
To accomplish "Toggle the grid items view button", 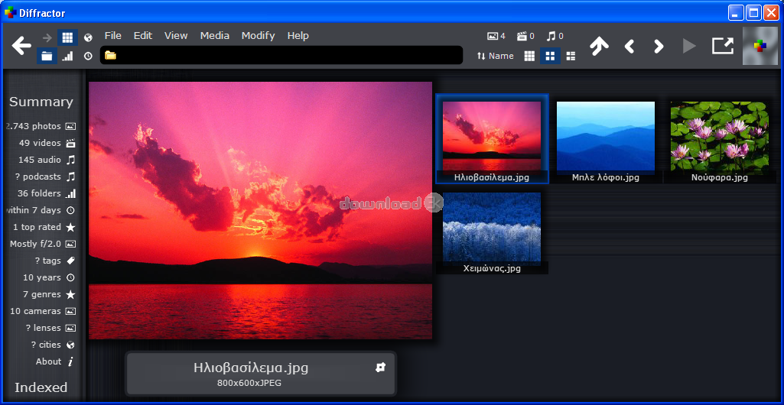I will pyautogui.click(x=67, y=37).
